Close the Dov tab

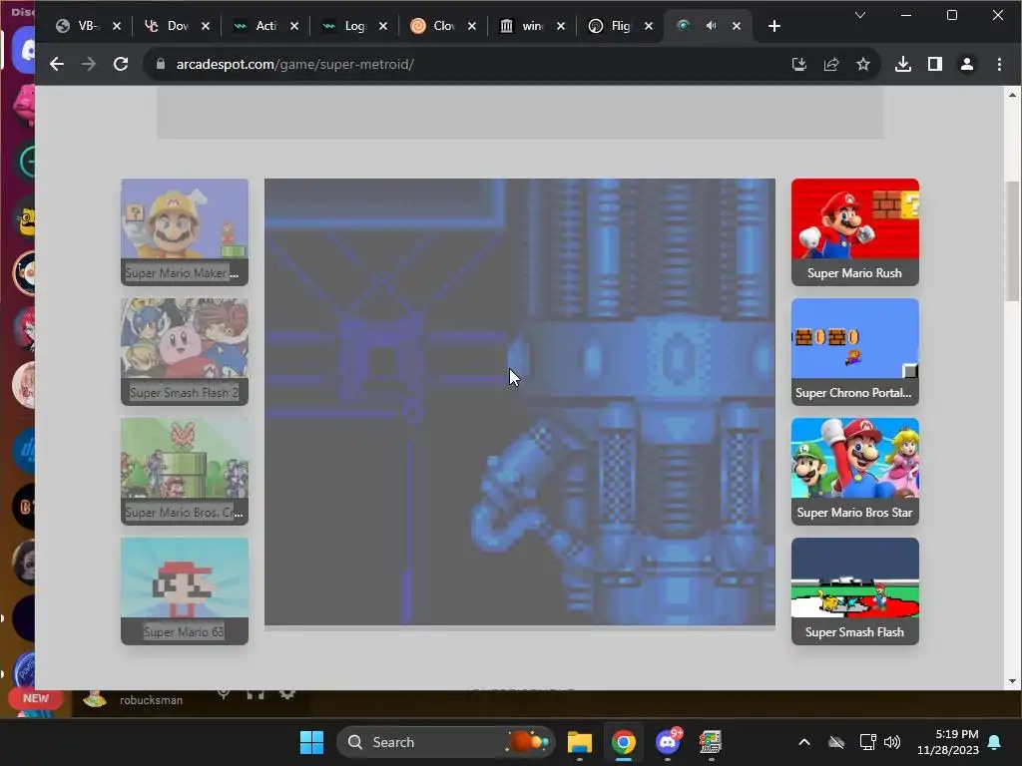206,26
